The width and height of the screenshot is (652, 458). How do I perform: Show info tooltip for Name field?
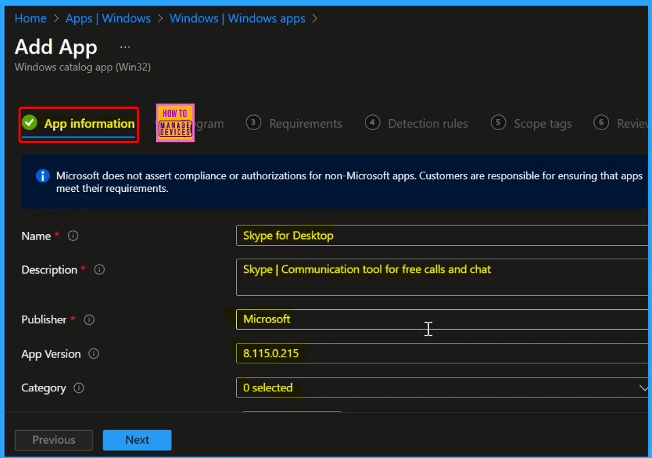(74, 235)
